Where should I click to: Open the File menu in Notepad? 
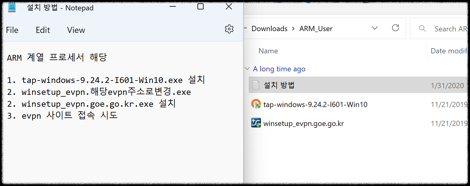click(x=12, y=30)
